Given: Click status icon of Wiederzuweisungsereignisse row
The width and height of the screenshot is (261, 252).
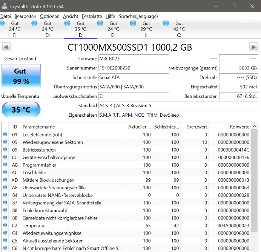Looking at the screenshot, I should (x=5, y=233).
